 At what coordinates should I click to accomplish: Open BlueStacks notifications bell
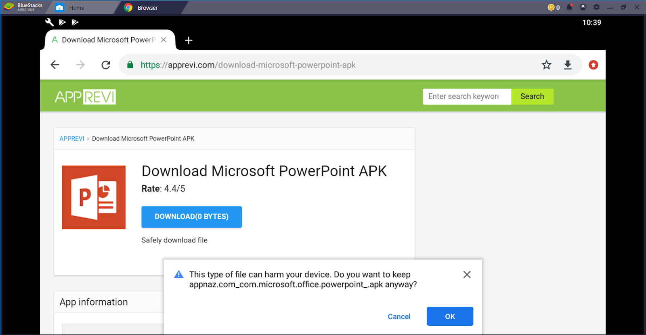click(x=569, y=7)
